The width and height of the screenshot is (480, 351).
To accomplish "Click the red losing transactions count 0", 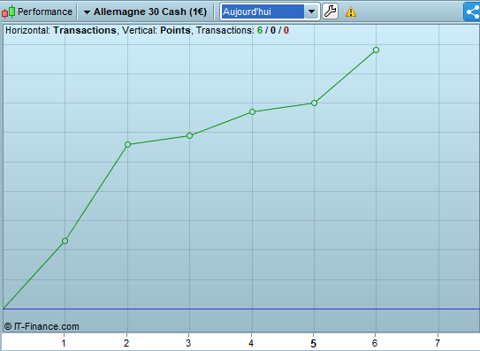I will click(286, 30).
